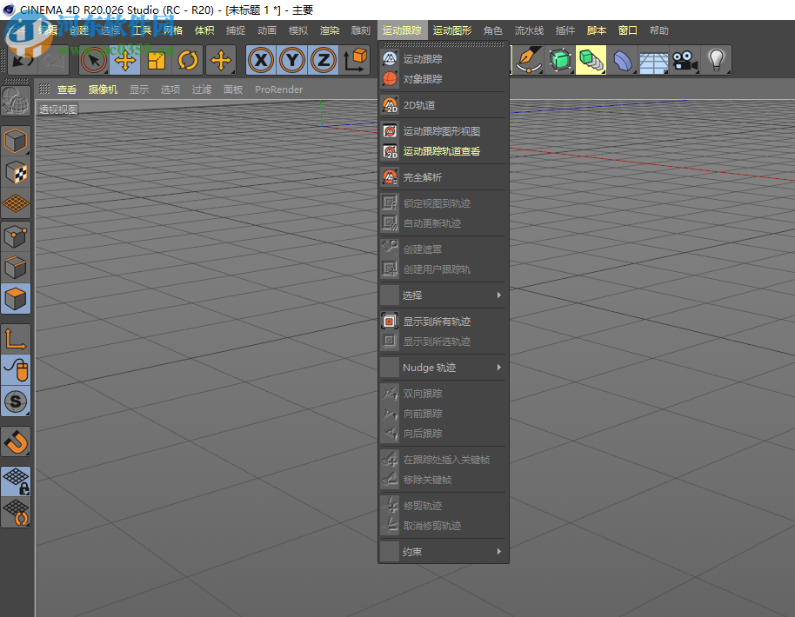Viewport: 795px width, 617px height.
Task: Toggle the Y axis lock
Action: pyautogui.click(x=291, y=60)
